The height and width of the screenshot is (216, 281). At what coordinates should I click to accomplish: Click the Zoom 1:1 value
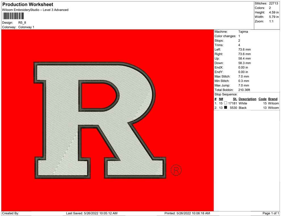[271, 22]
